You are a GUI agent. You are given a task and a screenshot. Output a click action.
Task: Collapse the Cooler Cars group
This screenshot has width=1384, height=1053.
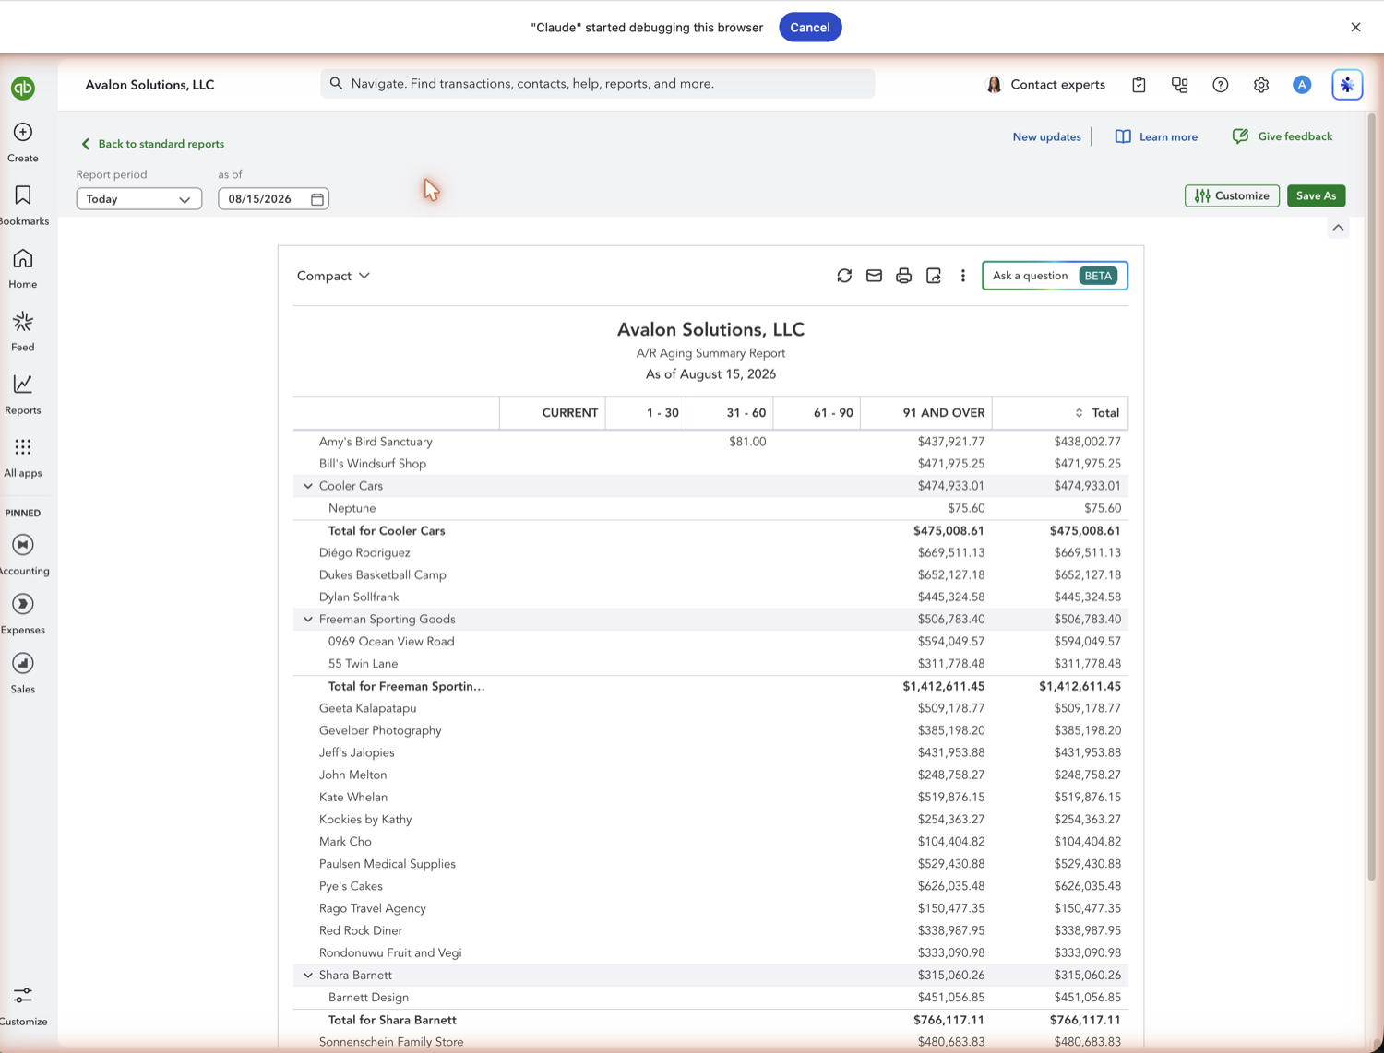point(308,486)
